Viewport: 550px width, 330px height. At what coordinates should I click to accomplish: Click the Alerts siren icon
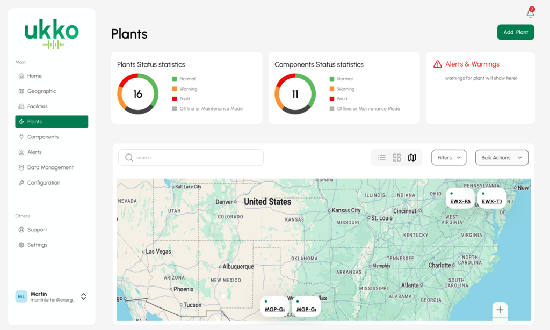(21, 152)
